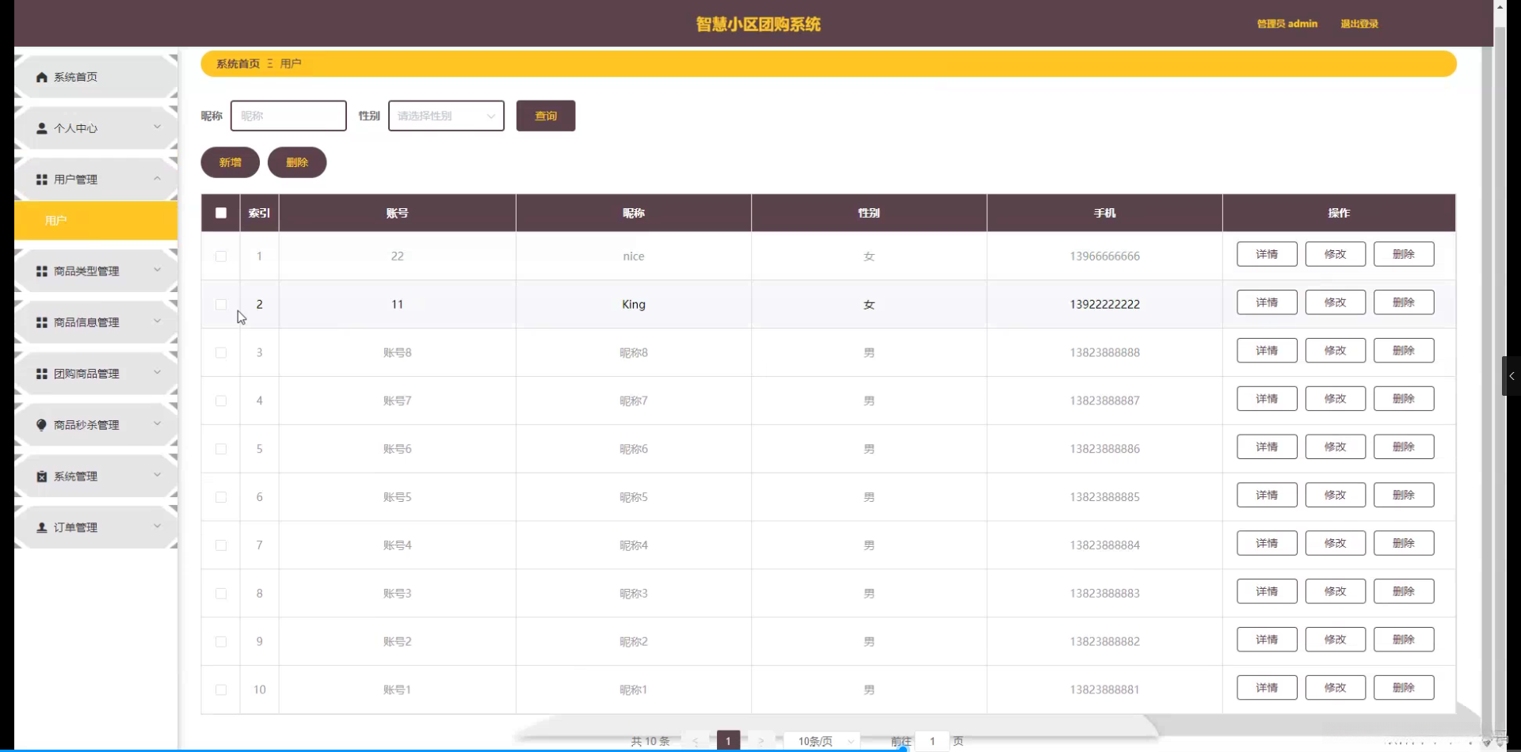This screenshot has width=1521, height=752.
Task: Open the side panel arrow on the right edge
Action: point(1511,376)
